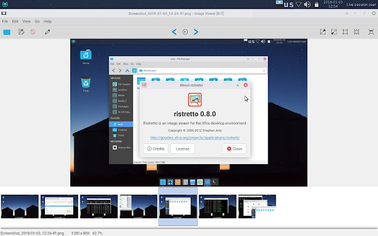The height and width of the screenshot is (236, 378).
Task: Click the displayed screenshot image in the viewer
Action: (x=189, y=113)
